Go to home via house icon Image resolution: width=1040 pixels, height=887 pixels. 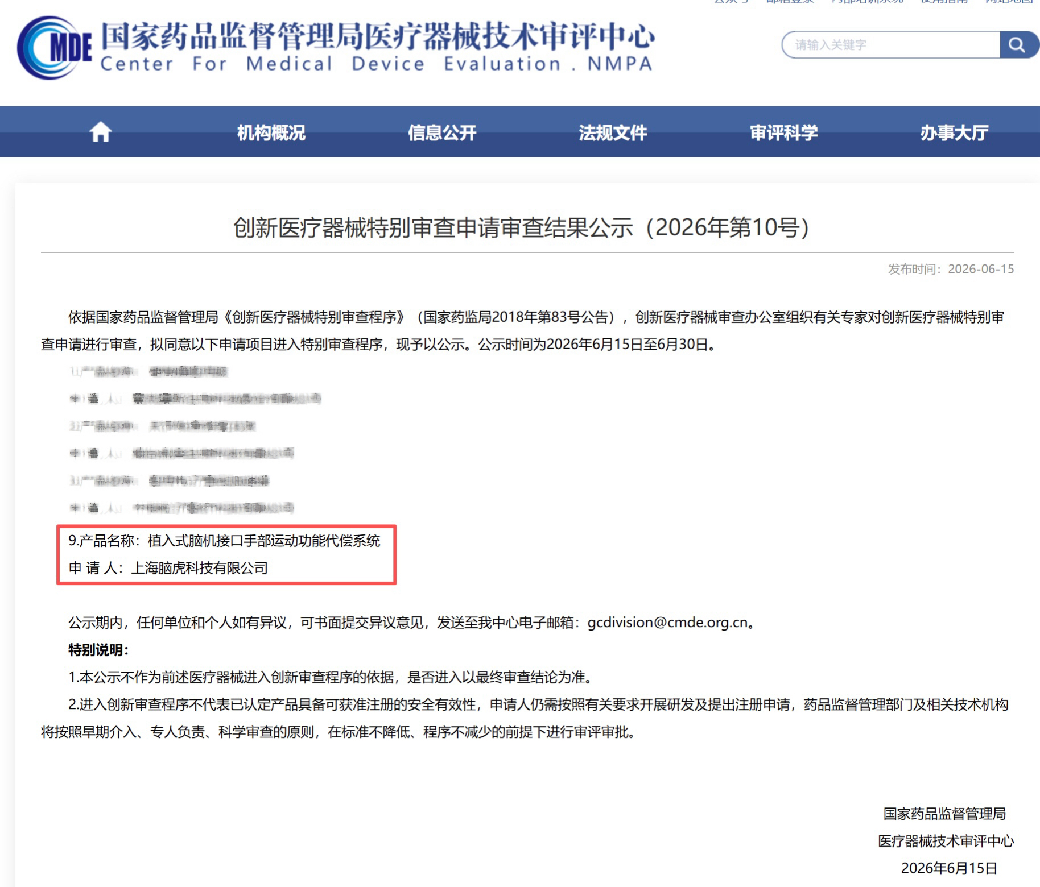click(101, 132)
